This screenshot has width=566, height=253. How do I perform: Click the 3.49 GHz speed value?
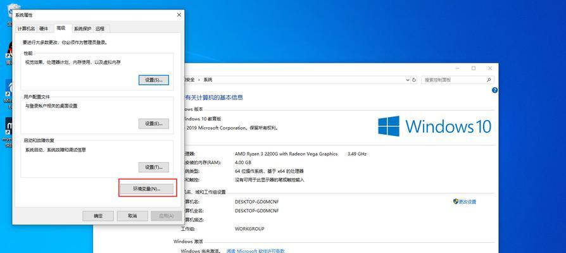click(356, 154)
